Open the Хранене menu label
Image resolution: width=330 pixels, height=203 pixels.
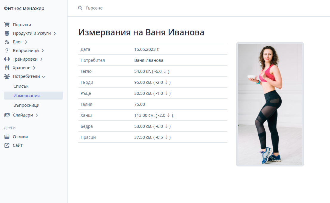[x=21, y=68]
